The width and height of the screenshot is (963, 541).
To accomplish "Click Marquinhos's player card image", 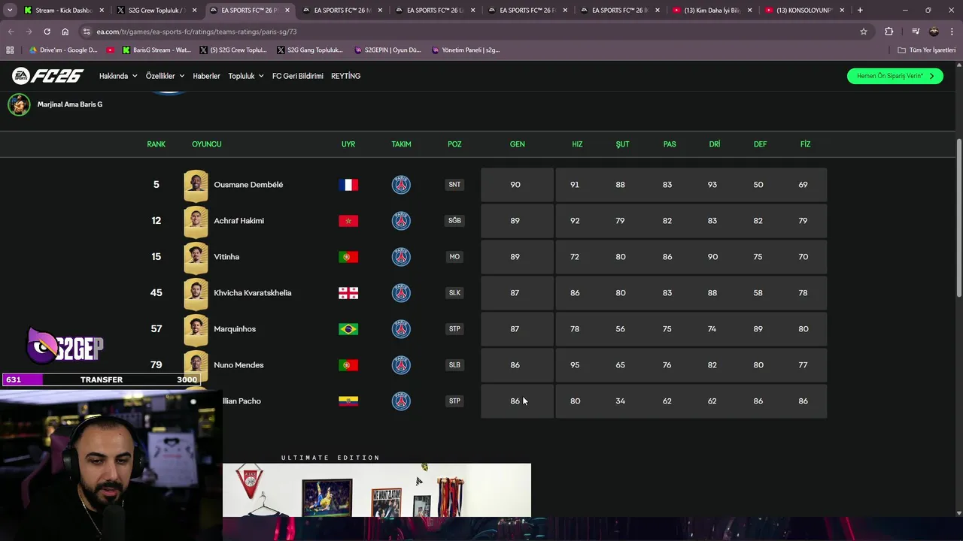I will tap(196, 329).
